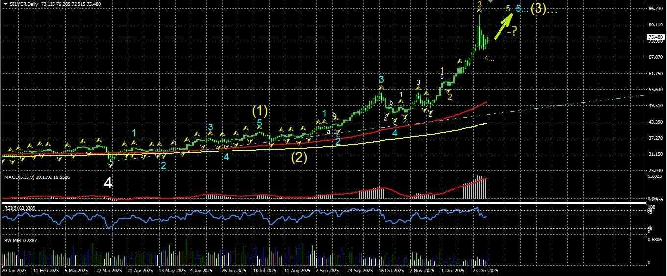Screen dimensions: 667x276
Task: Click the 13.023 MACD scale value
Action: point(655,176)
